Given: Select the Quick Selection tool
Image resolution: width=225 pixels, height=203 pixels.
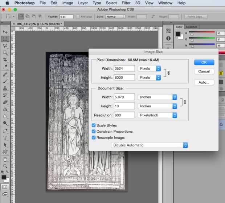Looking at the screenshot, I should pyautogui.click(x=5, y=53).
